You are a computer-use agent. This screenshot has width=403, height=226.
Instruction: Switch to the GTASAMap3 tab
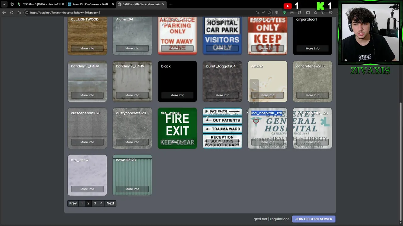pyautogui.click(x=41, y=4)
